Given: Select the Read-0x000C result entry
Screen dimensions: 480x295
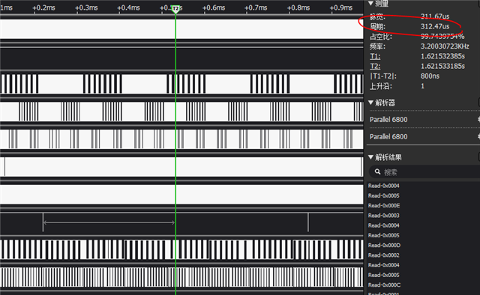Looking at the screenshot, I should coord(384,285).
